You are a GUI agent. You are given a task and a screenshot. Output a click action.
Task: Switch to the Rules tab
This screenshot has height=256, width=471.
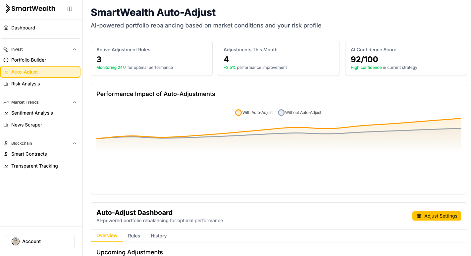pos(134,236)
